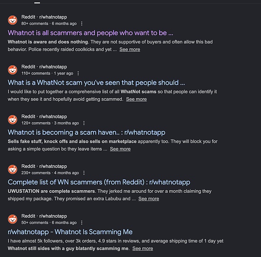Open 'Whatnot is all scammers' result title
The height and width of the screenshot is (257, 261).
(x=90, y=33)
